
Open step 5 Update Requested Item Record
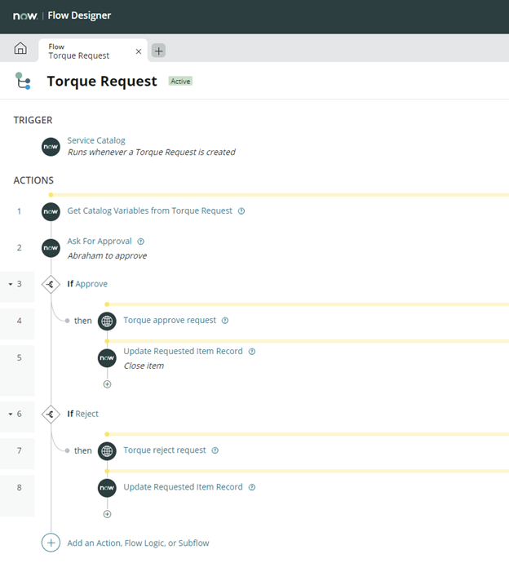tap(183, 351)
